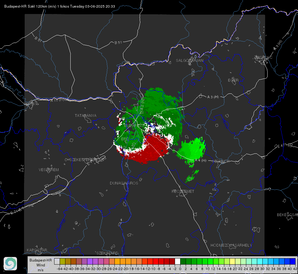The width and height of the screenshot is (298, 274).
Task: Click the VESZPRÉM city label
Action: (x=49, y=170)
